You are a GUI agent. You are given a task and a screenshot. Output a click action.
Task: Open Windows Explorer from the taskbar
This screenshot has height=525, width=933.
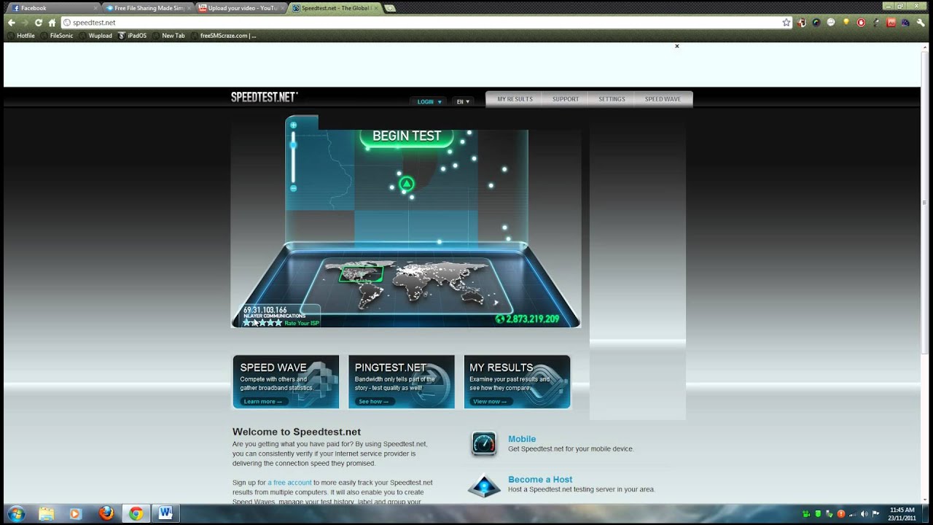46,513
